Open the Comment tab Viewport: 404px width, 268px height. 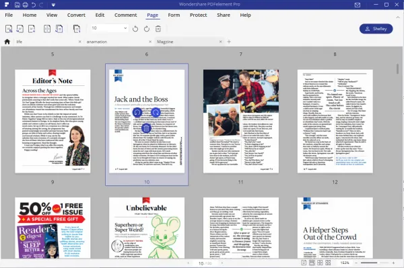click(126, 15)
